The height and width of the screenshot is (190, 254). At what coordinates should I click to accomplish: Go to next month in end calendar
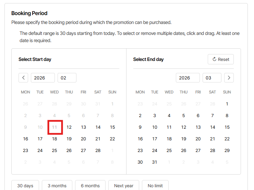pos(229,78)
